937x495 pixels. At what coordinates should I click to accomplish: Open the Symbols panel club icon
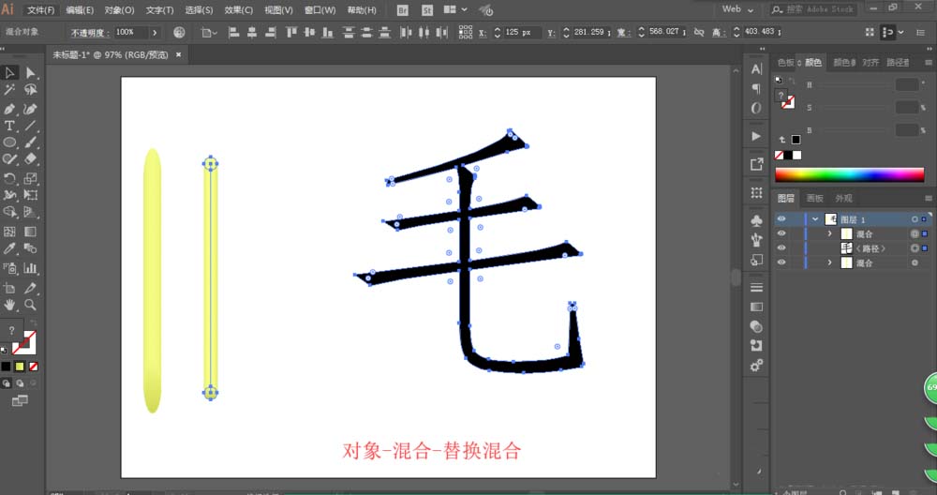(x=756, y=221)
